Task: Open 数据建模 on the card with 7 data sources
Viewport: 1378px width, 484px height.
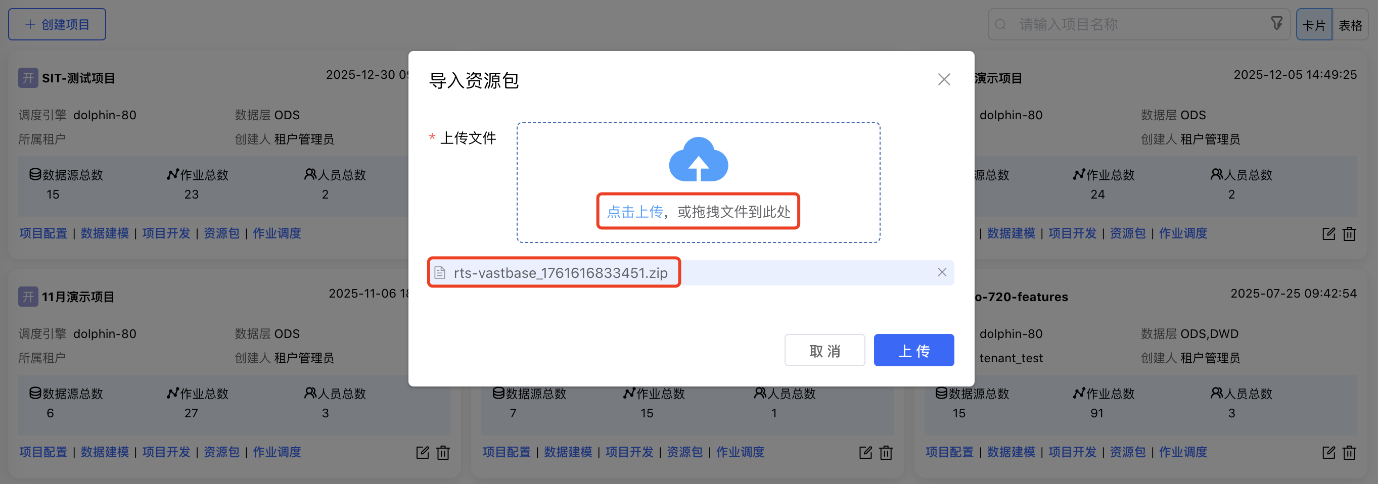Action: click(x=568, y=452)
